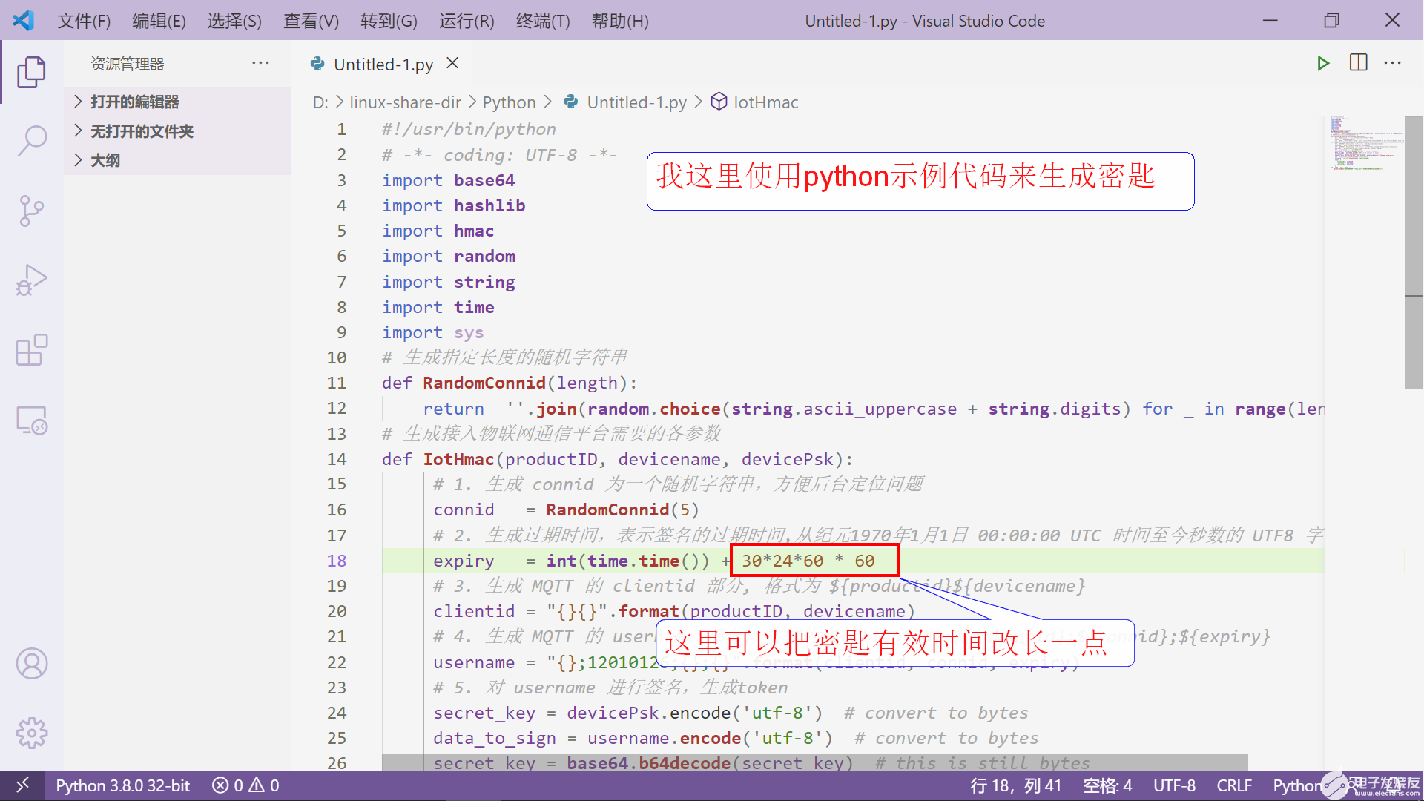Open the 文件(F) menu

click(x=84, y=21)
